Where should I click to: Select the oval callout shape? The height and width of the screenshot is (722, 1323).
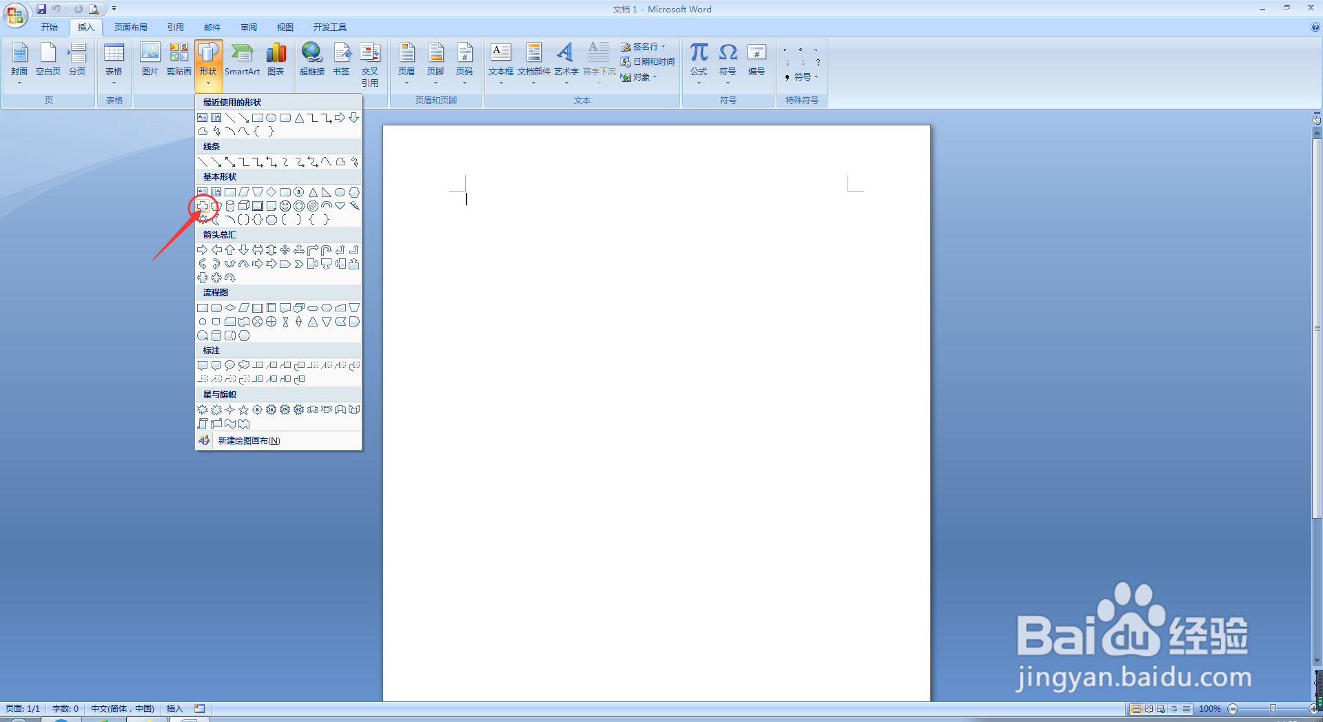[230, 366]
